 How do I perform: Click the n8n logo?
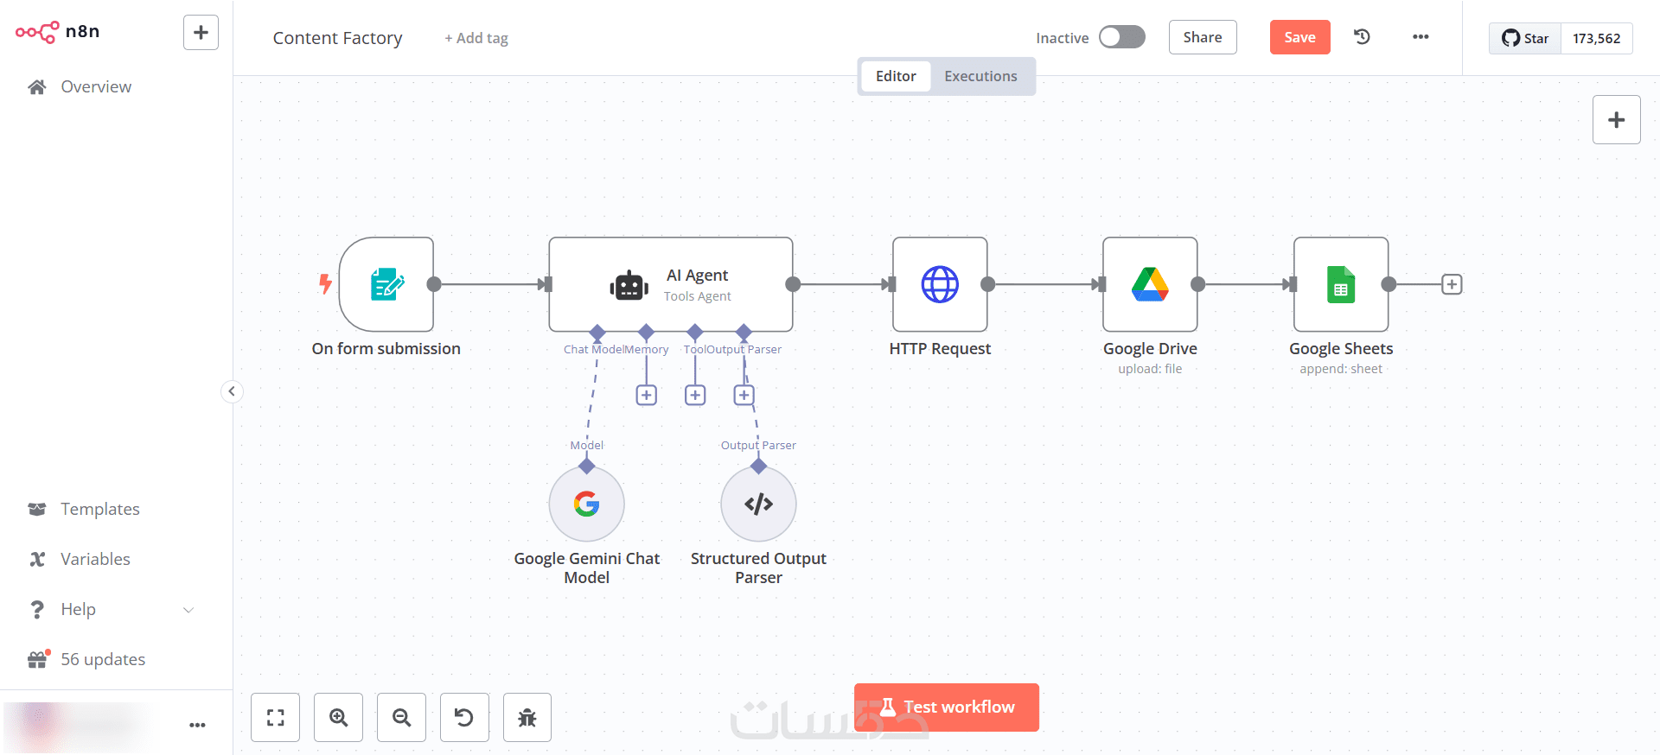(x=57, y=32)
